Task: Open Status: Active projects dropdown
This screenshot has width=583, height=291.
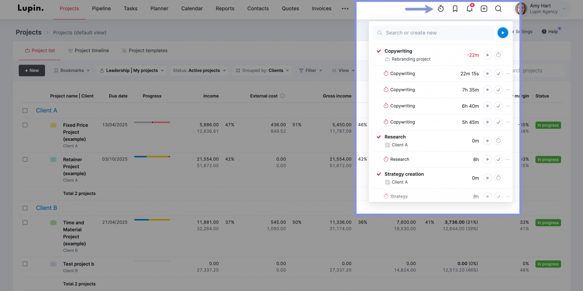Action: coord(199,71)
